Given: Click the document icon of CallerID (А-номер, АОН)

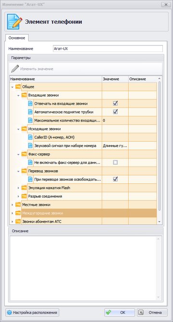Looking at the screenshot, I should 30,137.
